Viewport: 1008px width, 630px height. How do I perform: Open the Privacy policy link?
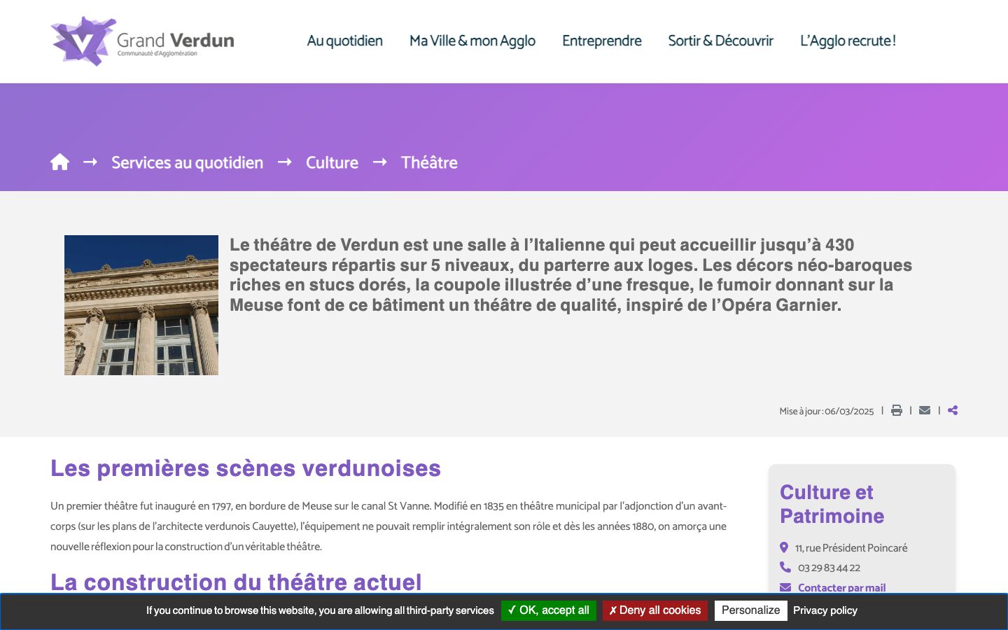coord(825,610)
